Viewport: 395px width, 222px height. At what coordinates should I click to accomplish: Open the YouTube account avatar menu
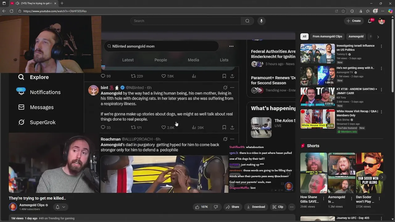pos(382,21)
